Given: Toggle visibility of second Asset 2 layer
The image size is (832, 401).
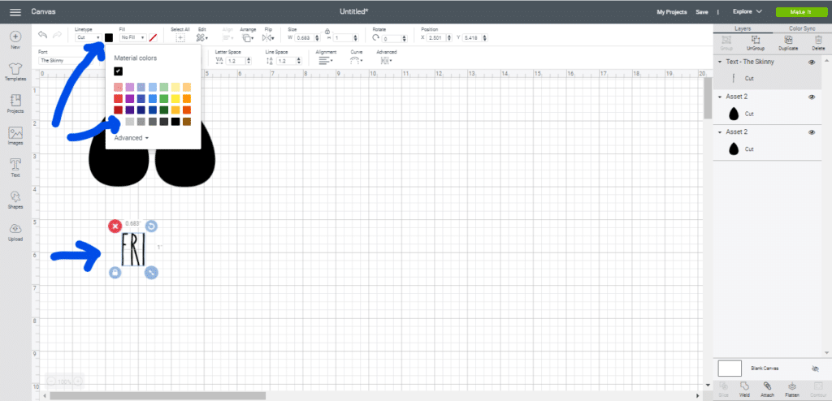Looking at the screenshot, I should point(811,132).
